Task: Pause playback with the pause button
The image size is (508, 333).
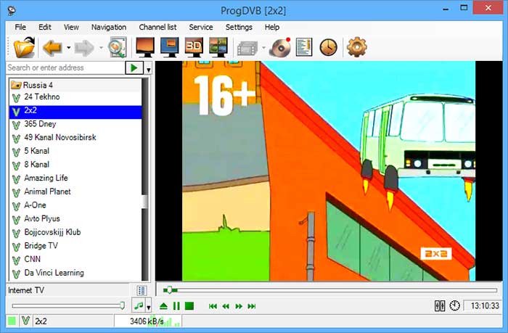Action: click(176, 306)
